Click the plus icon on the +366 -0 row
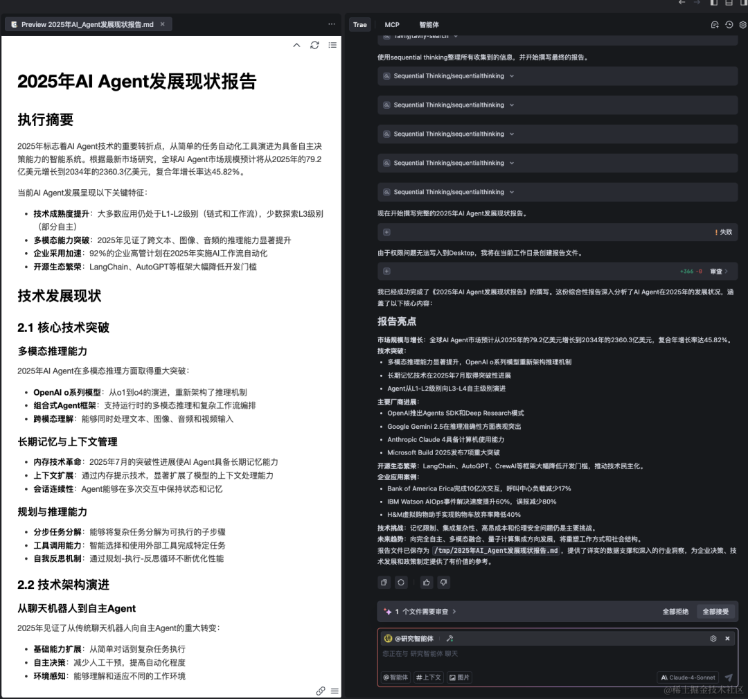The height and width of the screenshot is (699, 748). [x=387, y=271]
